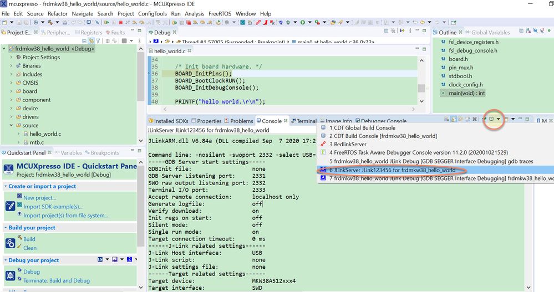Click the red Disconnect icon in toolbar
The image size is (554, 292).
(127, 22)
